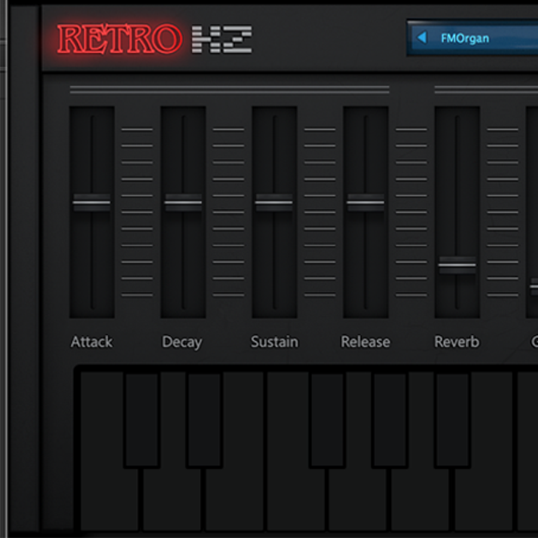Screen dimensions: 538x538
Task: Click the HZ emblem next to RETRO
Action: click(x=223, y=38)
